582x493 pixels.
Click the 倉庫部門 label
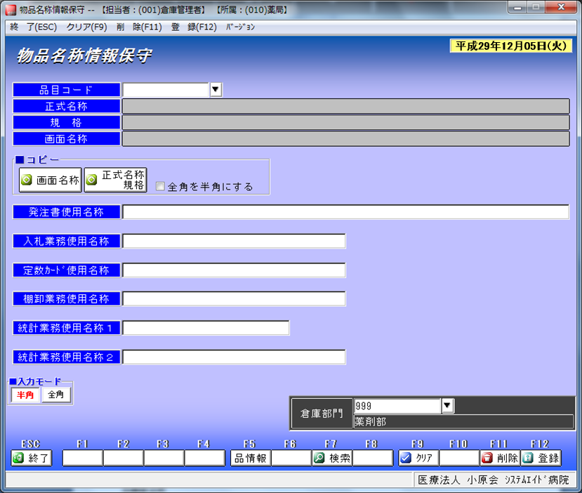322,413
